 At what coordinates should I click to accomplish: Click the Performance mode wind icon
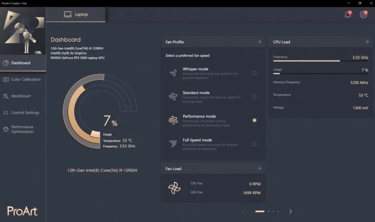173,120
